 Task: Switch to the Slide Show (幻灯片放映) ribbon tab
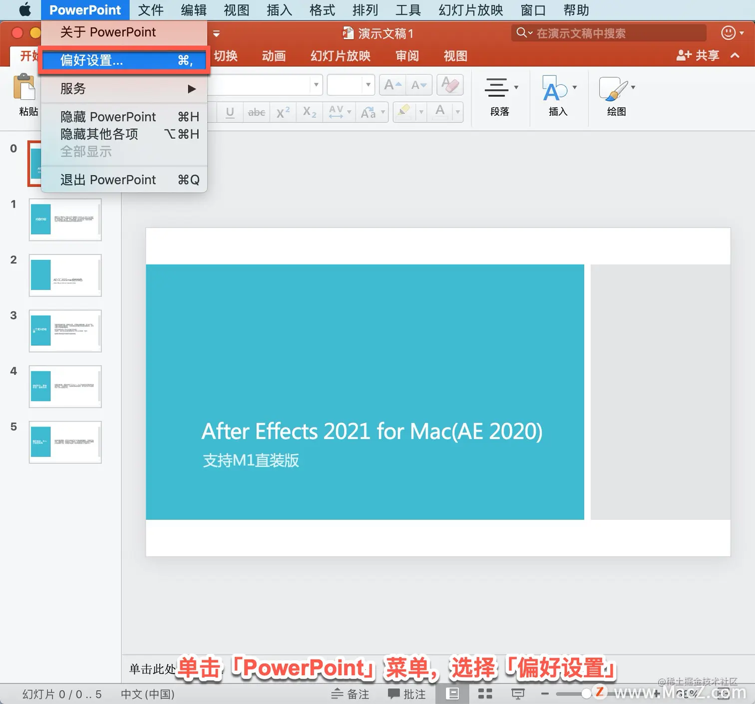pos(341,56)
